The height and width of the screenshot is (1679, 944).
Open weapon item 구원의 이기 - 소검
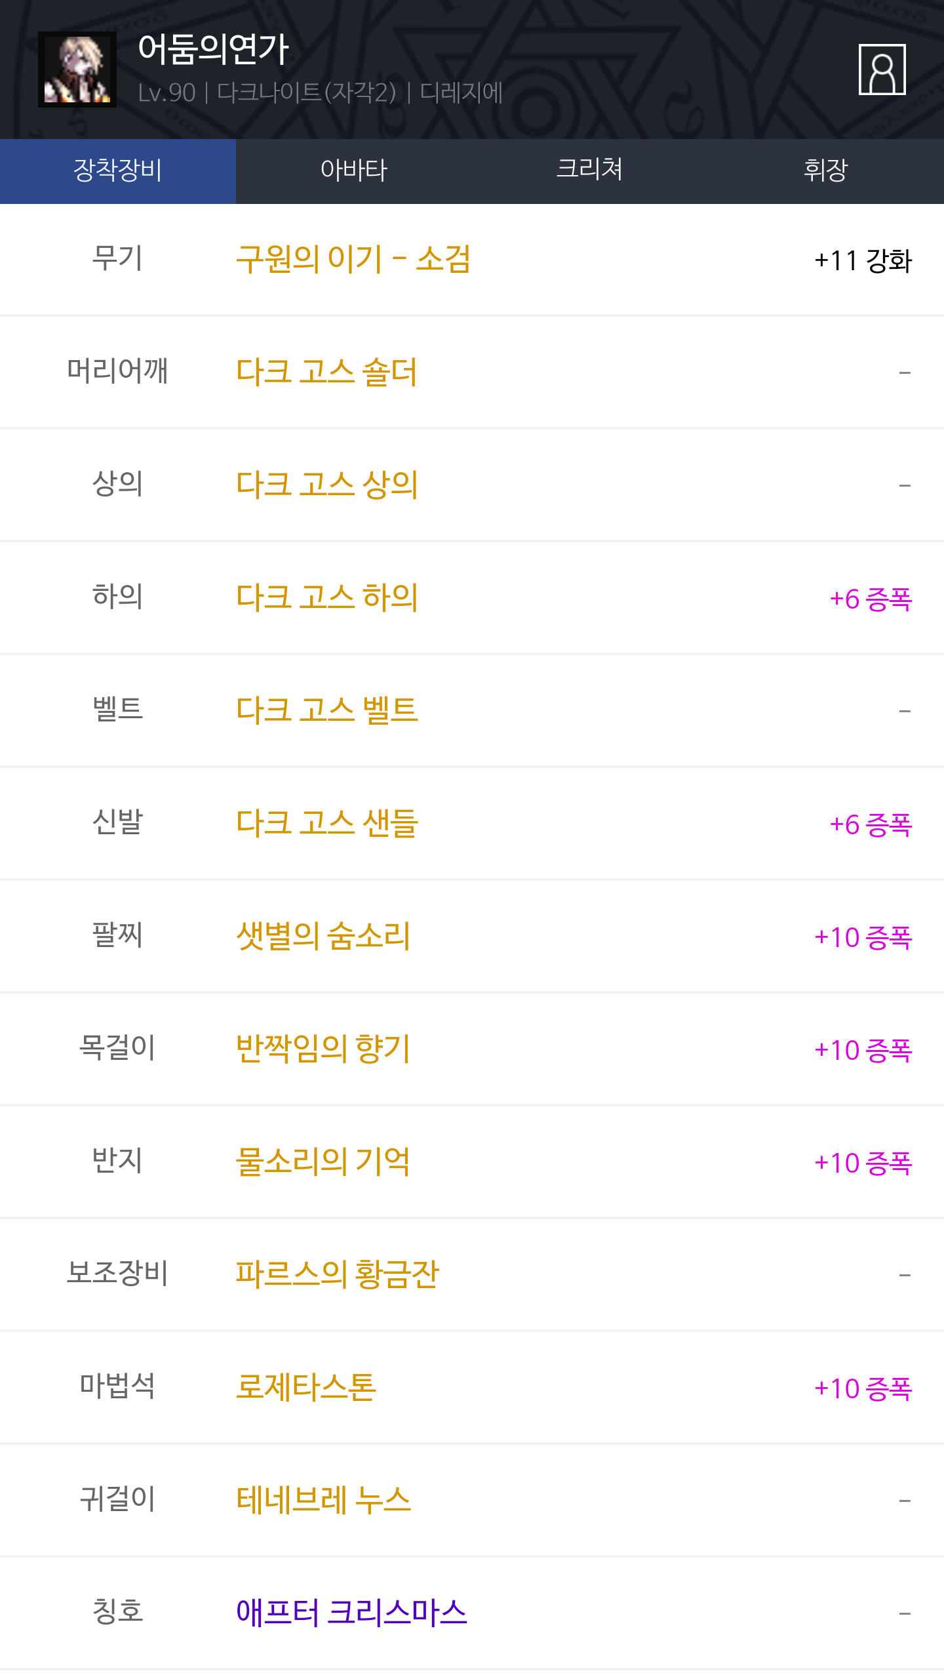click(353, 259)
